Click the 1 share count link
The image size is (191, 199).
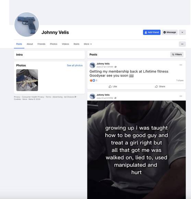(x=180, y=81)
